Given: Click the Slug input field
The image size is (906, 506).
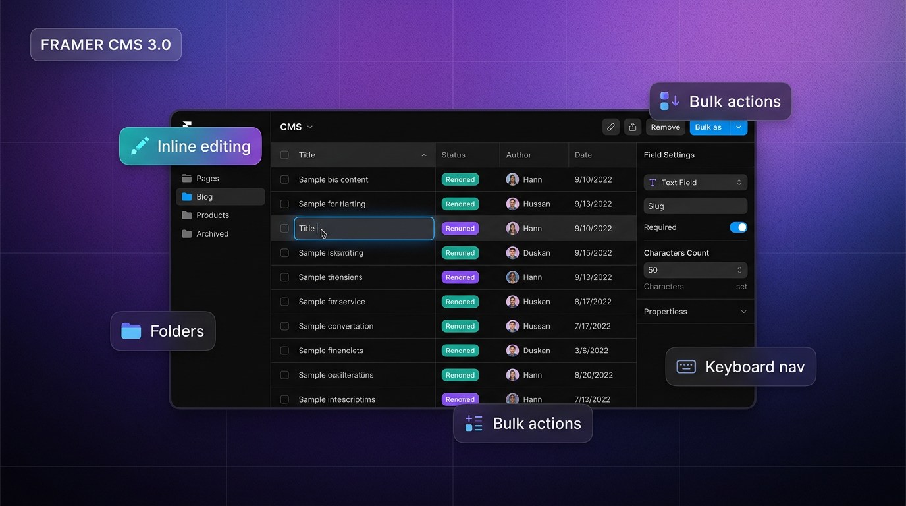Looking at the screenshot, I should [695, 206].
